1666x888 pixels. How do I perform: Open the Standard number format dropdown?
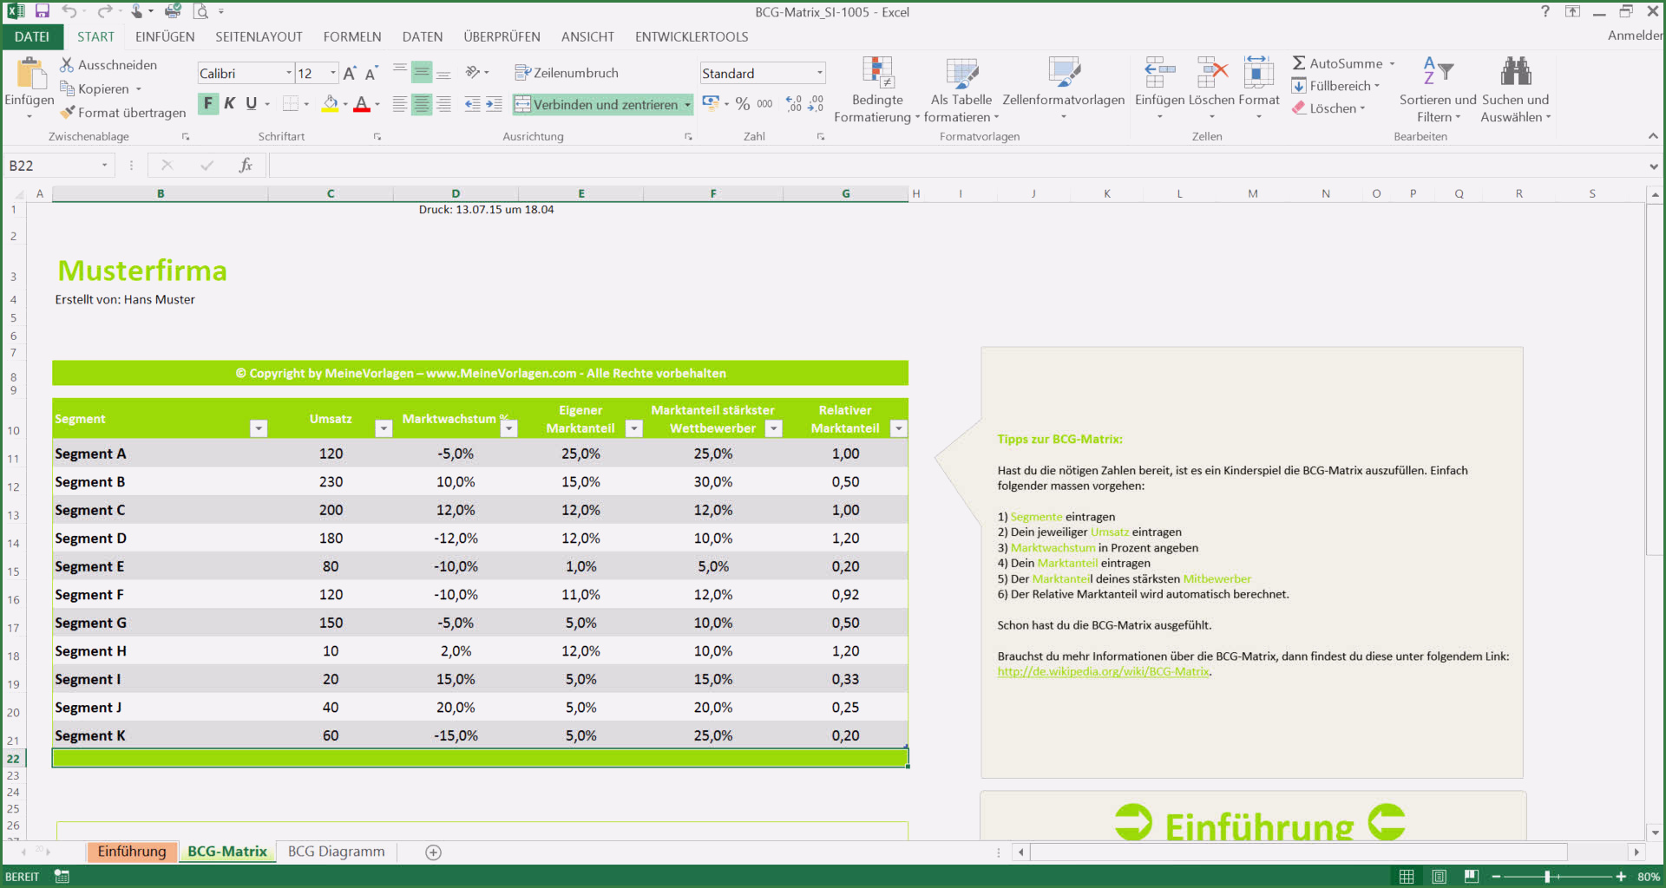point(819,74)
